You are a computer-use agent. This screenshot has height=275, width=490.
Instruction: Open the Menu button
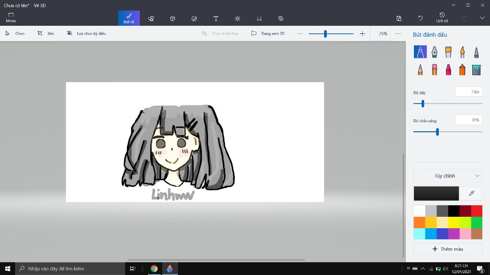coord(11,18)
